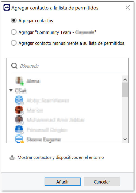
Task: Click the contact list scrollbar thumb
Action: pyautogui.click(x=125, y=90)
